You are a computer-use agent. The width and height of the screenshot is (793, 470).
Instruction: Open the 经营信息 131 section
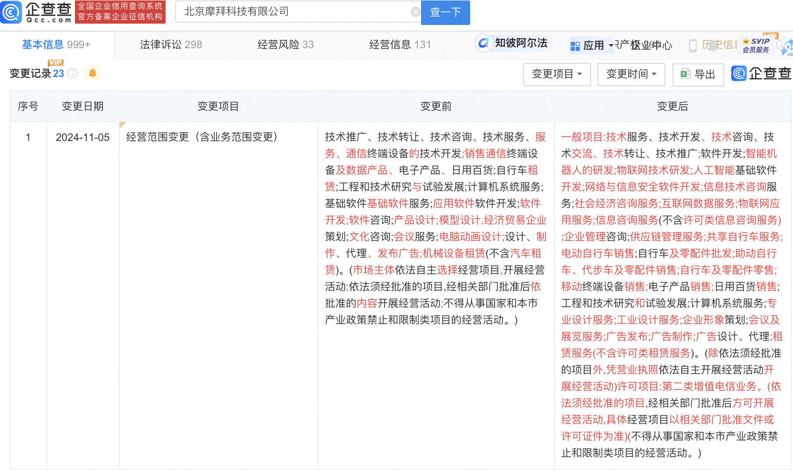400,44
